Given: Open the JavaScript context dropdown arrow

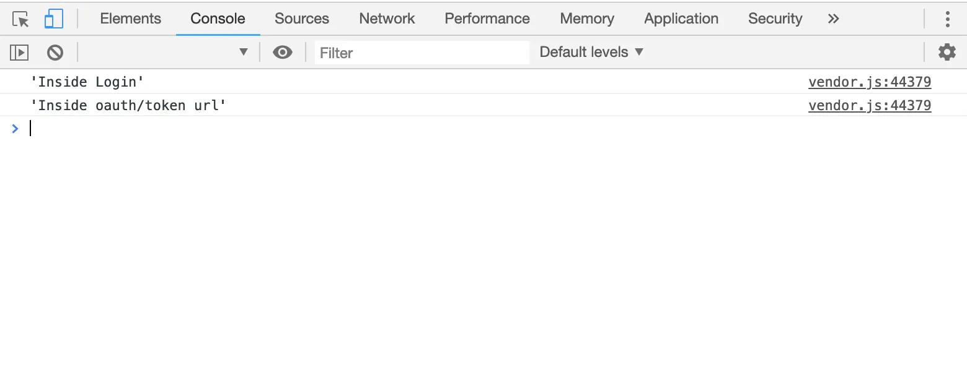Looking at the screenshot, I should pyautogui.click(x=244, y=53).
